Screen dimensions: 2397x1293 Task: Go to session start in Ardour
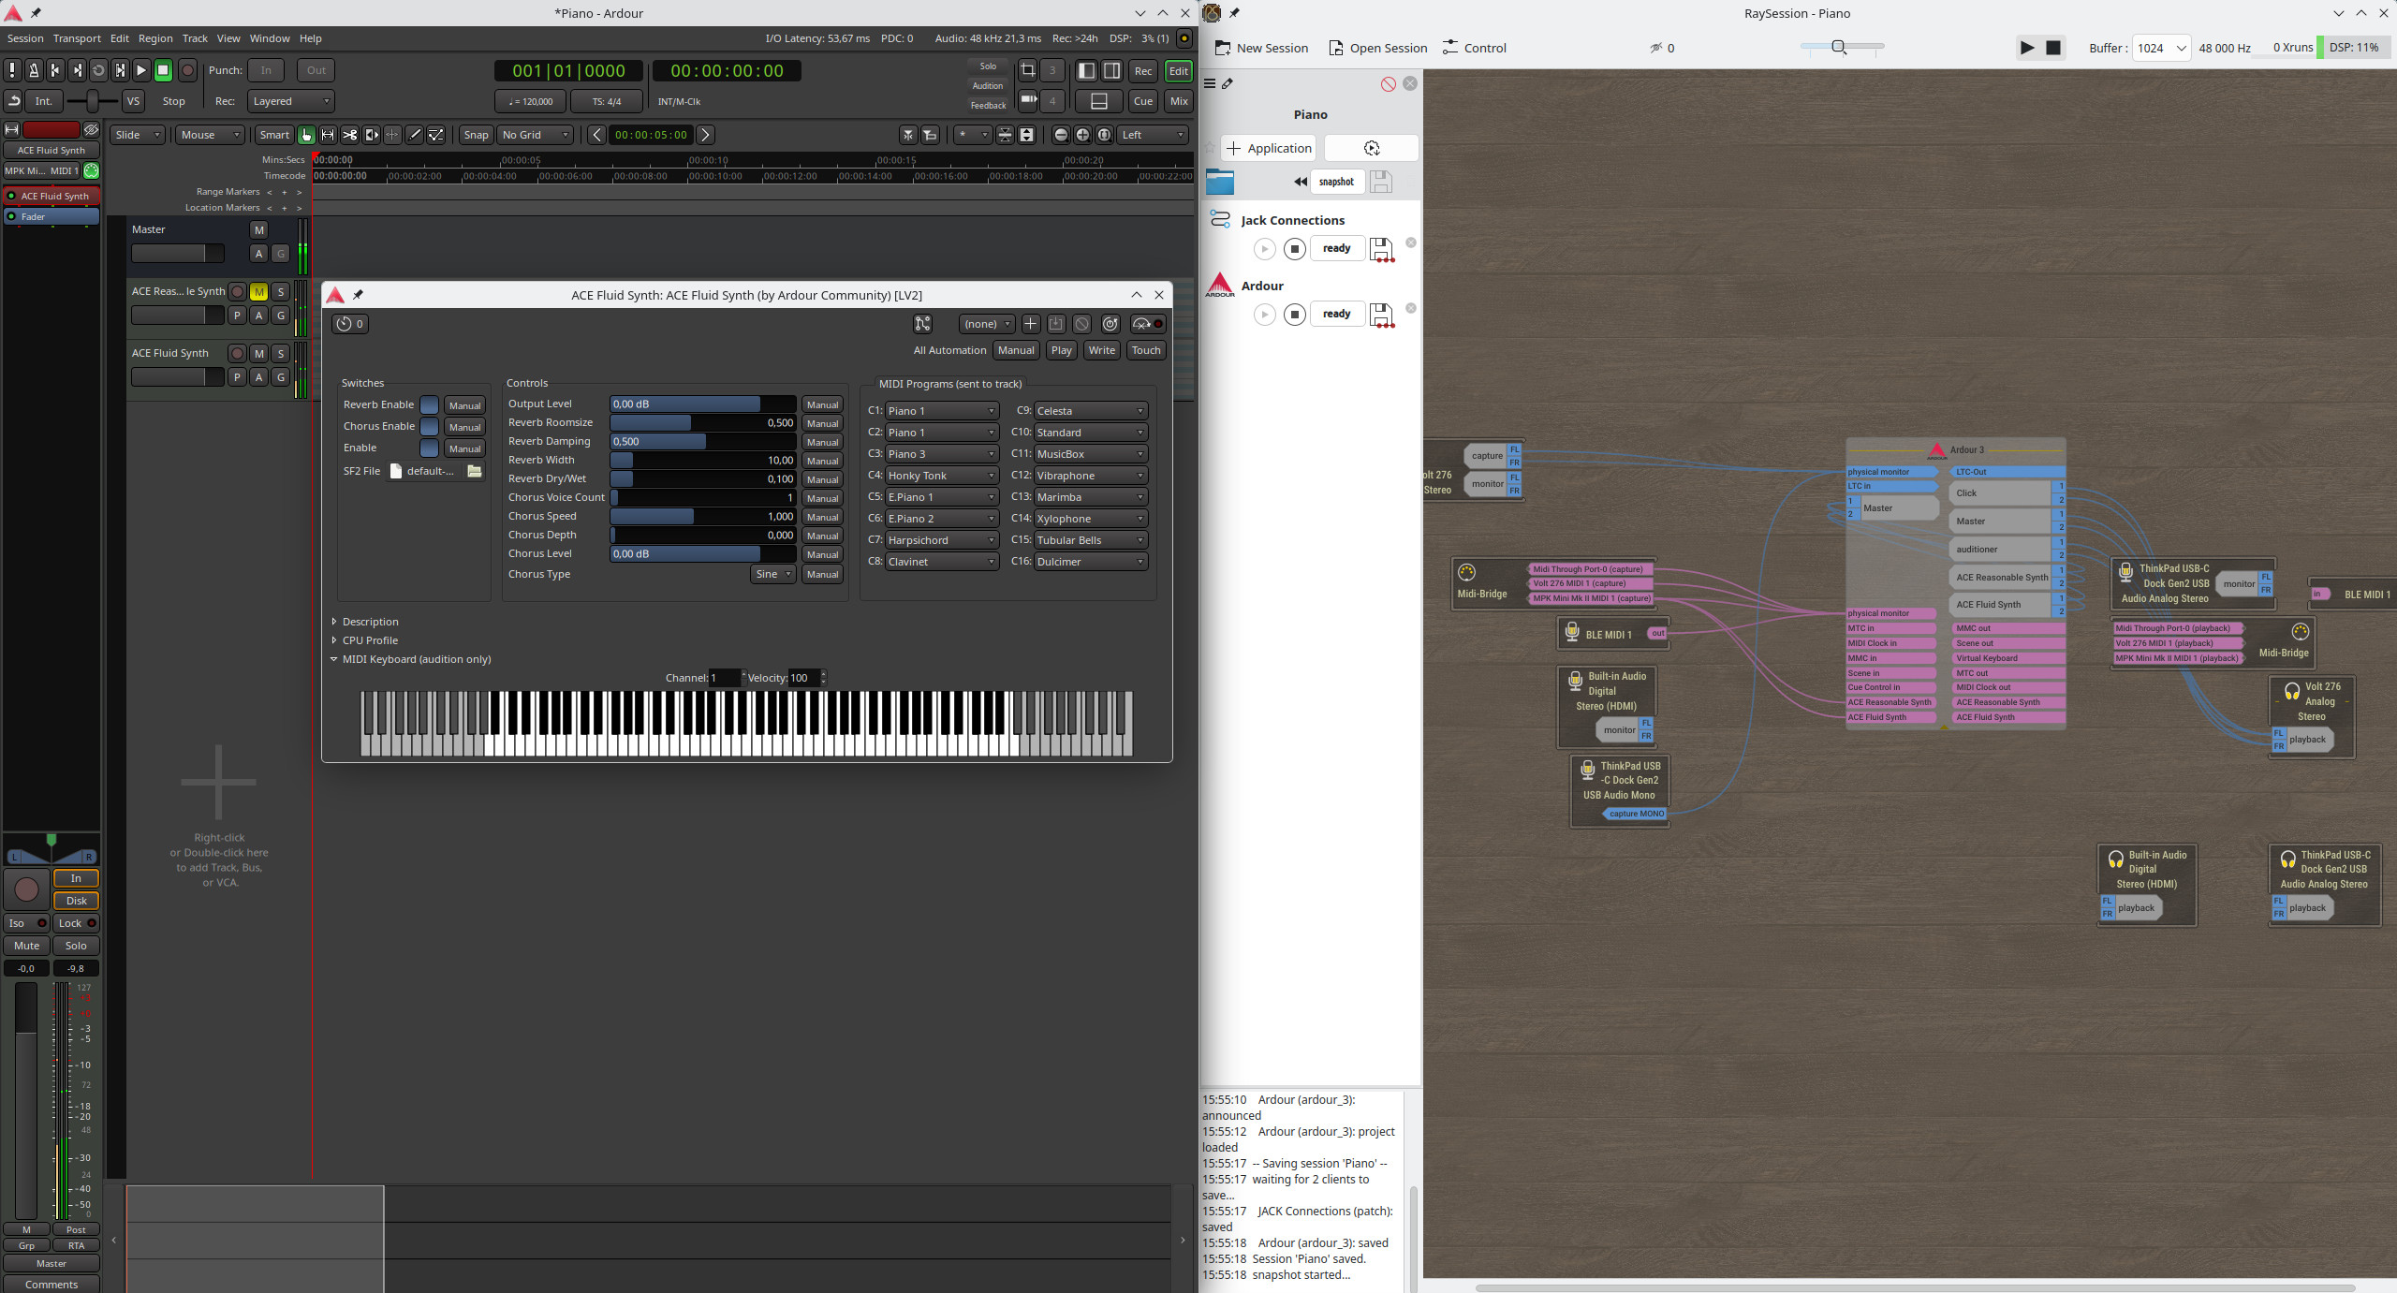55,70
